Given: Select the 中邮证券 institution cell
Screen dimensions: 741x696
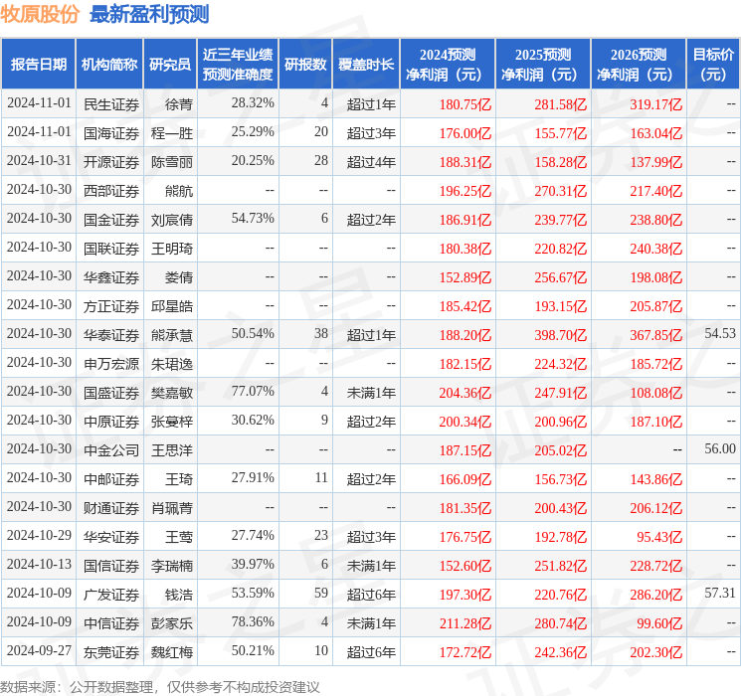Looking at the screenshot, I should point(111,479).
